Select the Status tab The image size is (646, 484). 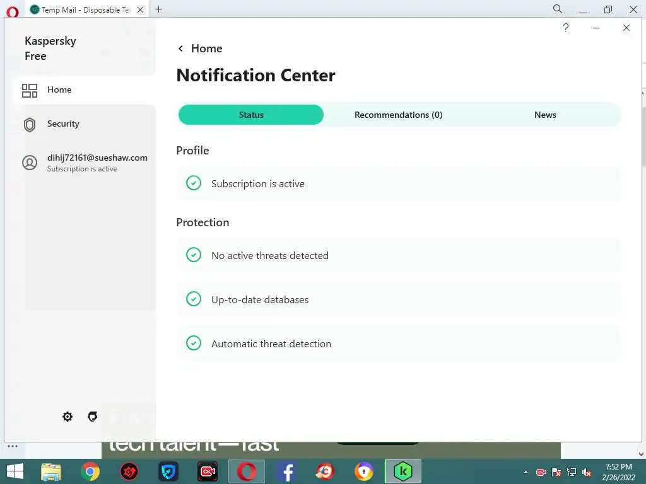point(251,115)
